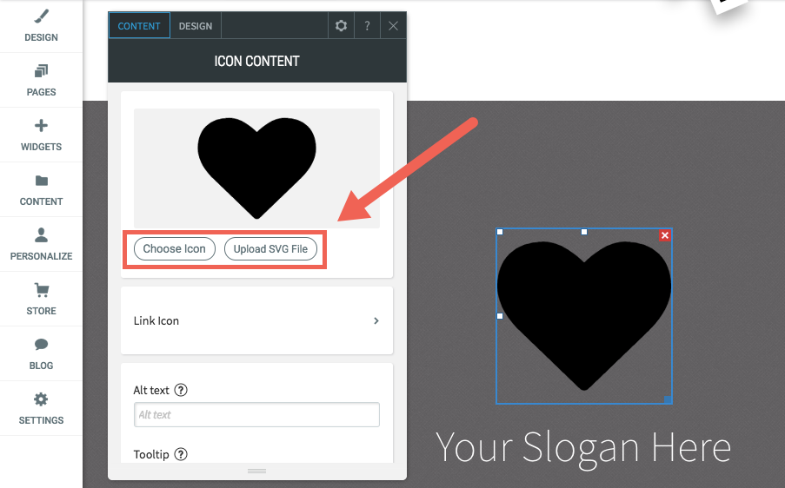Open the Pages sidebar section
Viewport: 785px width, 488px height.
pos(41,81)
